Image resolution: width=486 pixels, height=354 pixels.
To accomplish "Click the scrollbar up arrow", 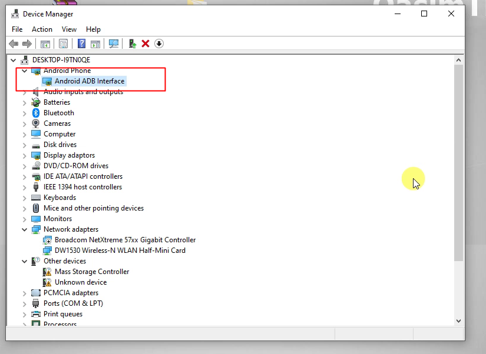I will (x=458, y=60).
